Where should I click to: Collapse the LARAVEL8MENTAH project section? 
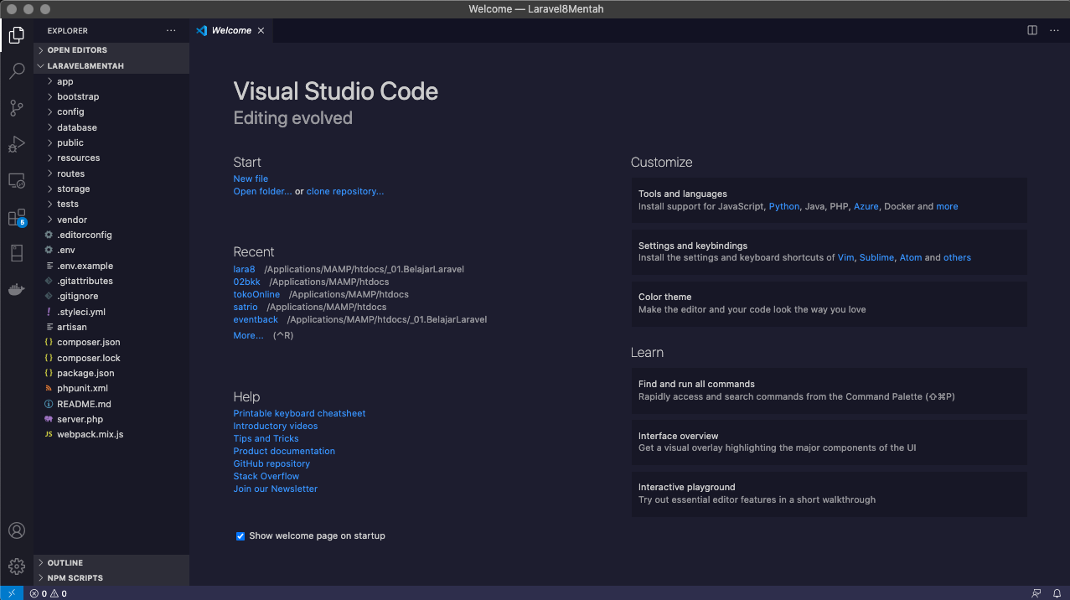[111, 65]
